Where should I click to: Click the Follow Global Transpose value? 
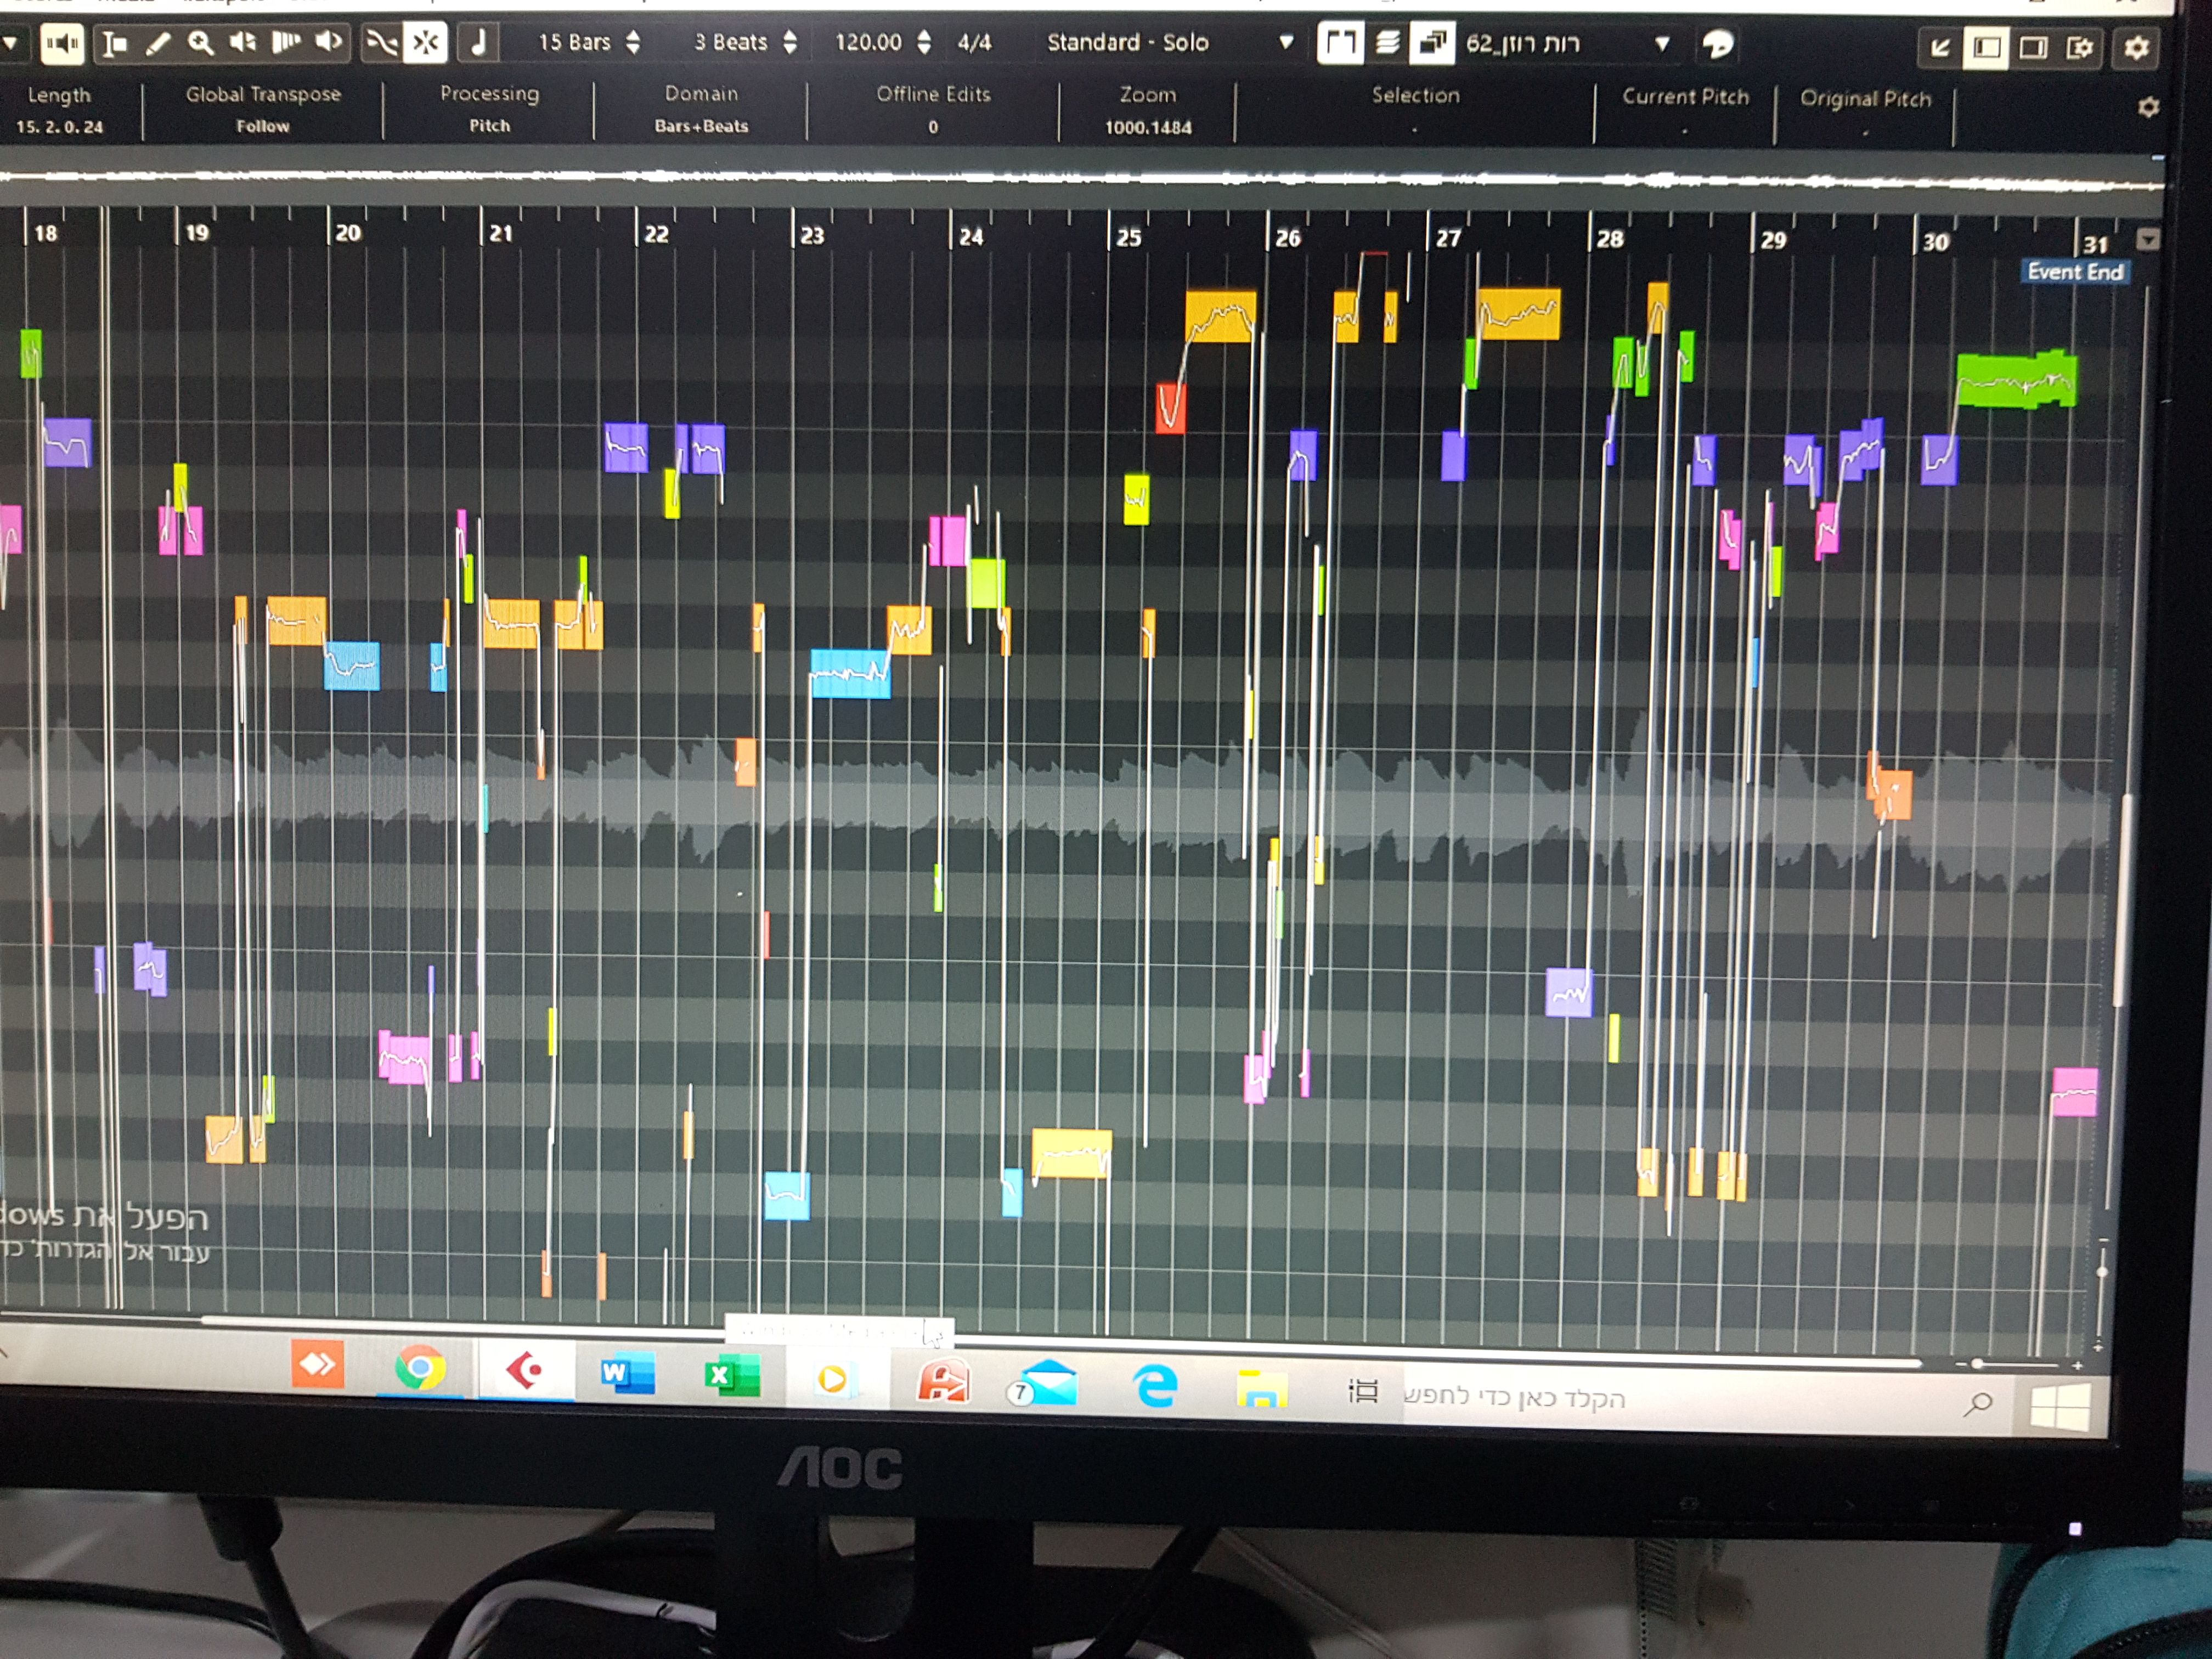[x=263, y=126]
